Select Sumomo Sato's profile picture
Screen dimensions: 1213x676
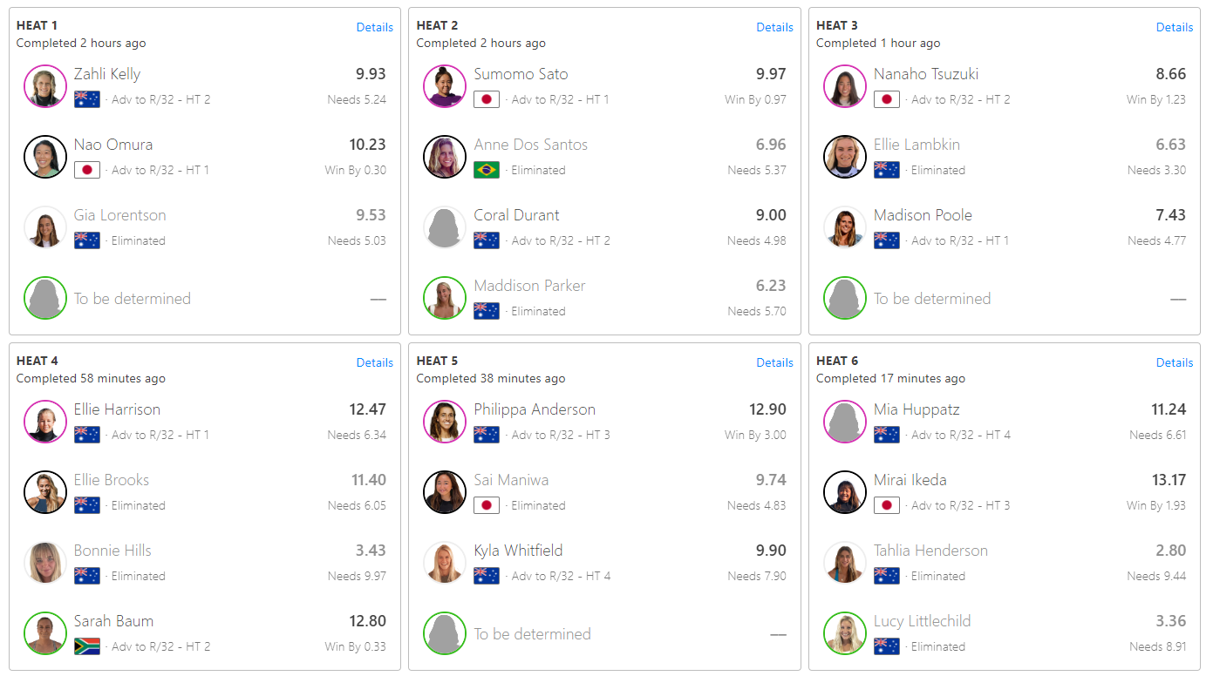click(445, 86)
